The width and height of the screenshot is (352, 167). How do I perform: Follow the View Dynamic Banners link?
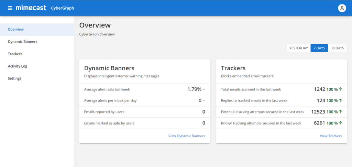tap(187, 136)
